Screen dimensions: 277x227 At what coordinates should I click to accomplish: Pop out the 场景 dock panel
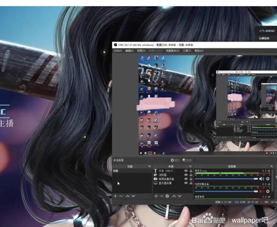pyautogui.click(x=149, y=166)
